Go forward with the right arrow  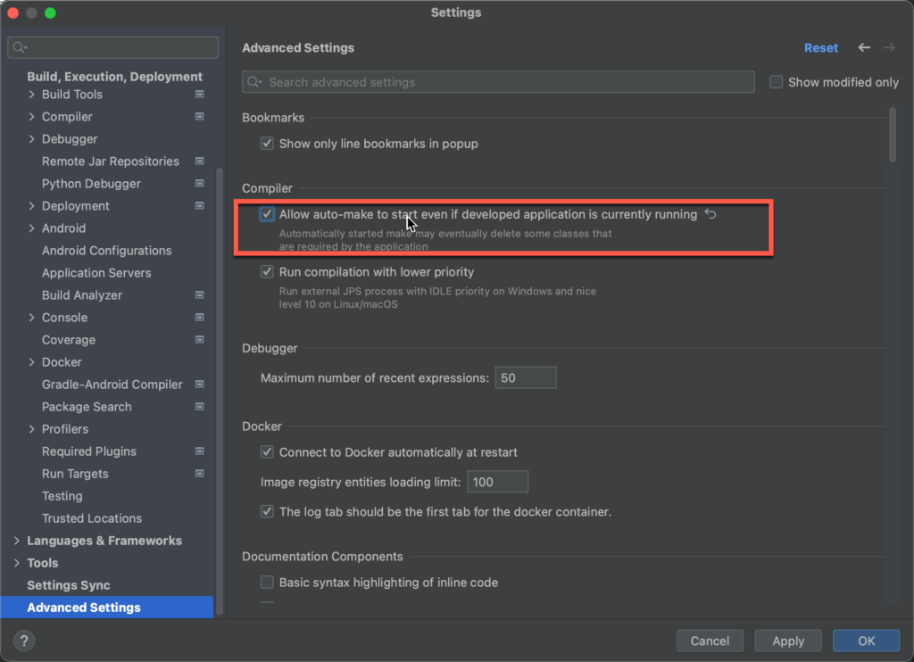889,48
